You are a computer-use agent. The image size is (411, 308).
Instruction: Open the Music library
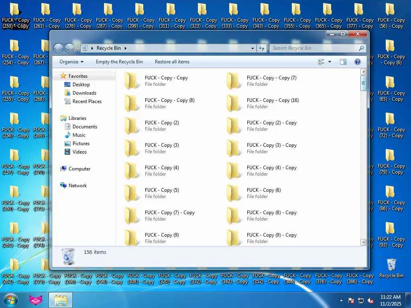point(79,135)
